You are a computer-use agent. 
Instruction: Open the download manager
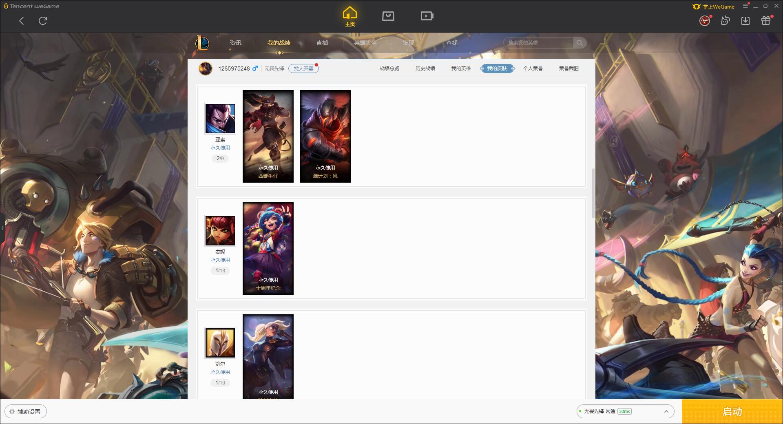click(x=745, y=20)
